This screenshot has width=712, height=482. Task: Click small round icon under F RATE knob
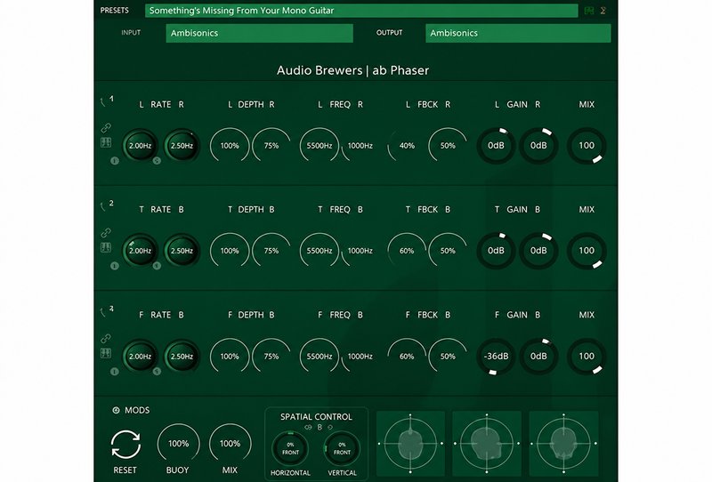point(115,371)
